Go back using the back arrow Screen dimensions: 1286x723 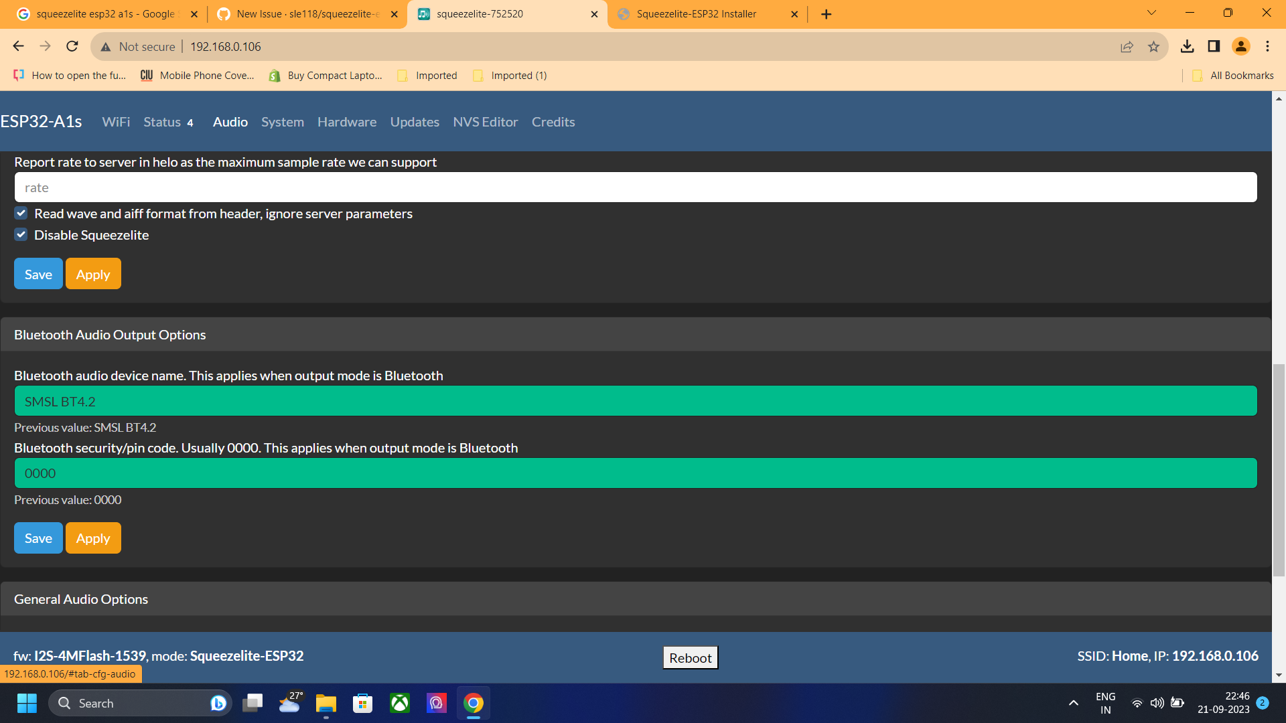(x=18, y=46)
